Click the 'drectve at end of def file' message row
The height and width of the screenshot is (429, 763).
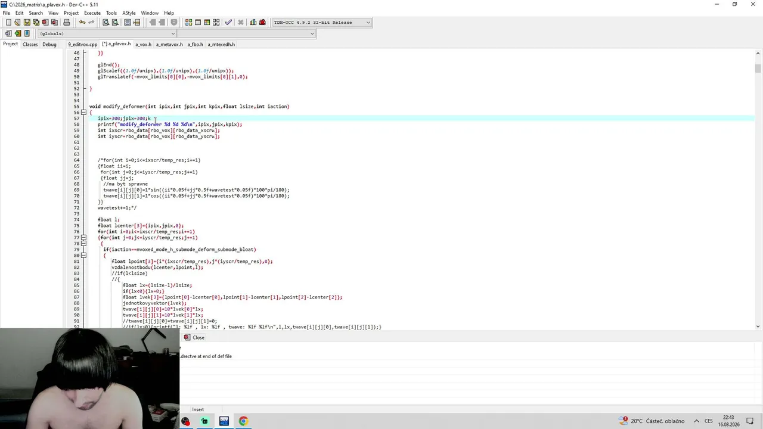pyautogui.click(x=206, y=356)
